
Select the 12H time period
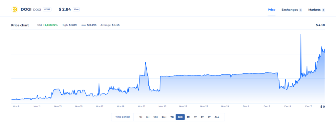tap(156, 117)
